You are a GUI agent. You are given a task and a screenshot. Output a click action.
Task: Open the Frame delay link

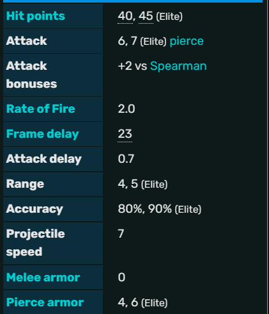pos(43,134)
